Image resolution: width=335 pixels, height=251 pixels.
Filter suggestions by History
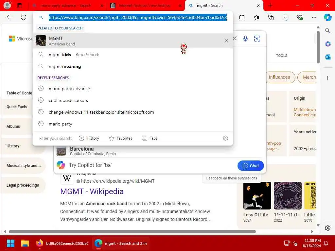coord(89,138)
